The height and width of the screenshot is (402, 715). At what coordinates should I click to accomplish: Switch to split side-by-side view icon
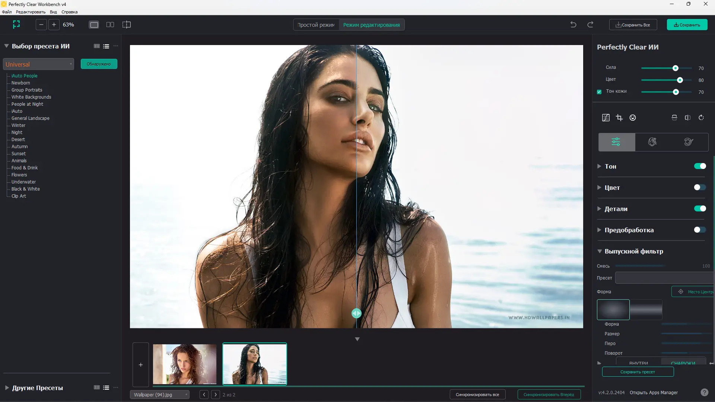click(x=110, y=25)
